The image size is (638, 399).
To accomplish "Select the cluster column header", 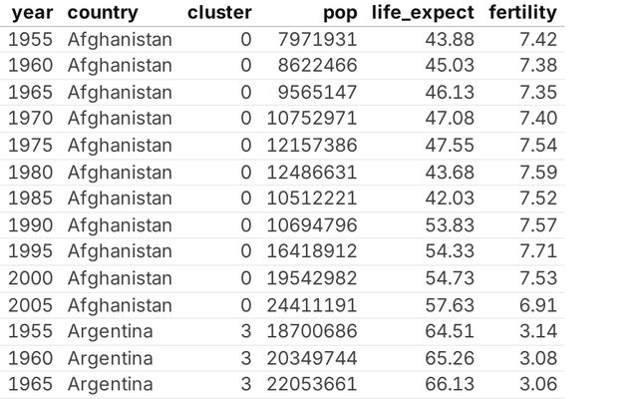I will pos(219,14).
